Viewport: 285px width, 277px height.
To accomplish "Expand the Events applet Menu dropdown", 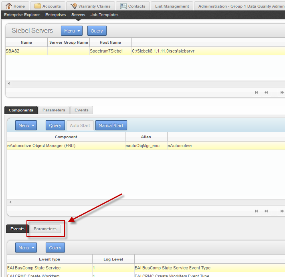I will click(26, 248).
